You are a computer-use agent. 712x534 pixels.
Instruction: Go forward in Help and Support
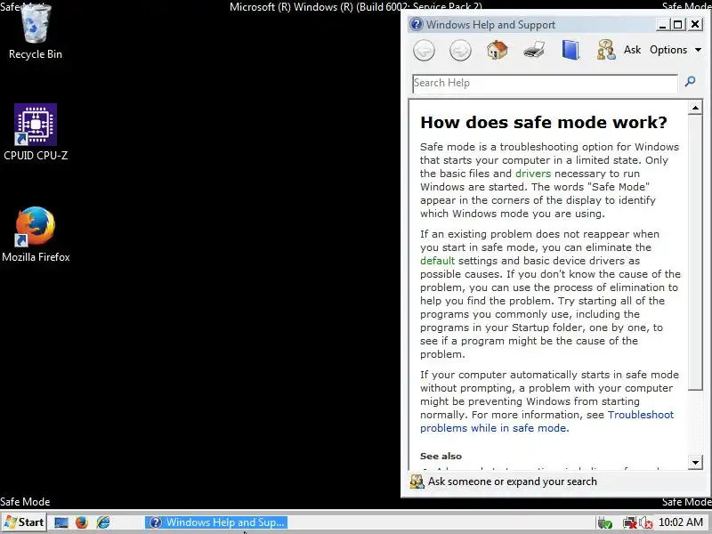(x=460, y=50)
